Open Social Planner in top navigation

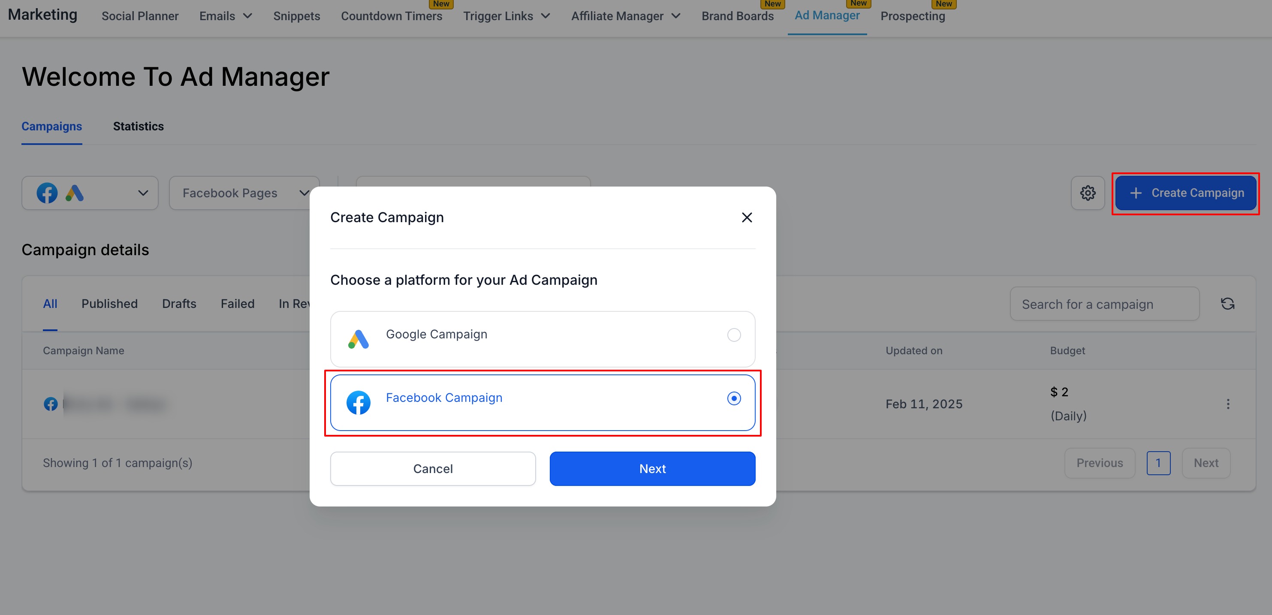(x=140, y=16)
